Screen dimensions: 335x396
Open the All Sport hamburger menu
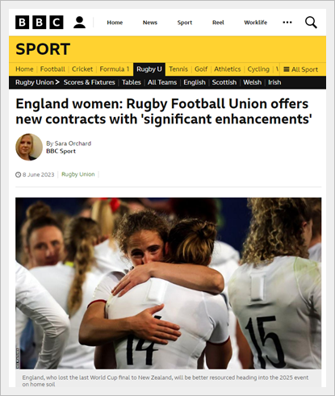[301, 69]
